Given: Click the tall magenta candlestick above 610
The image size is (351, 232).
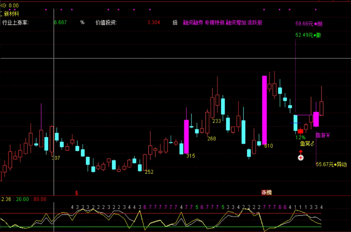Looking at the screenshot, I should click(265, 110).
